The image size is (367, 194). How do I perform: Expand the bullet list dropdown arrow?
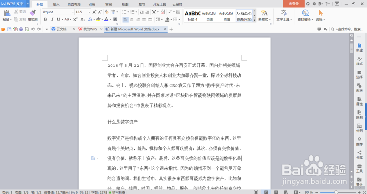128,12
